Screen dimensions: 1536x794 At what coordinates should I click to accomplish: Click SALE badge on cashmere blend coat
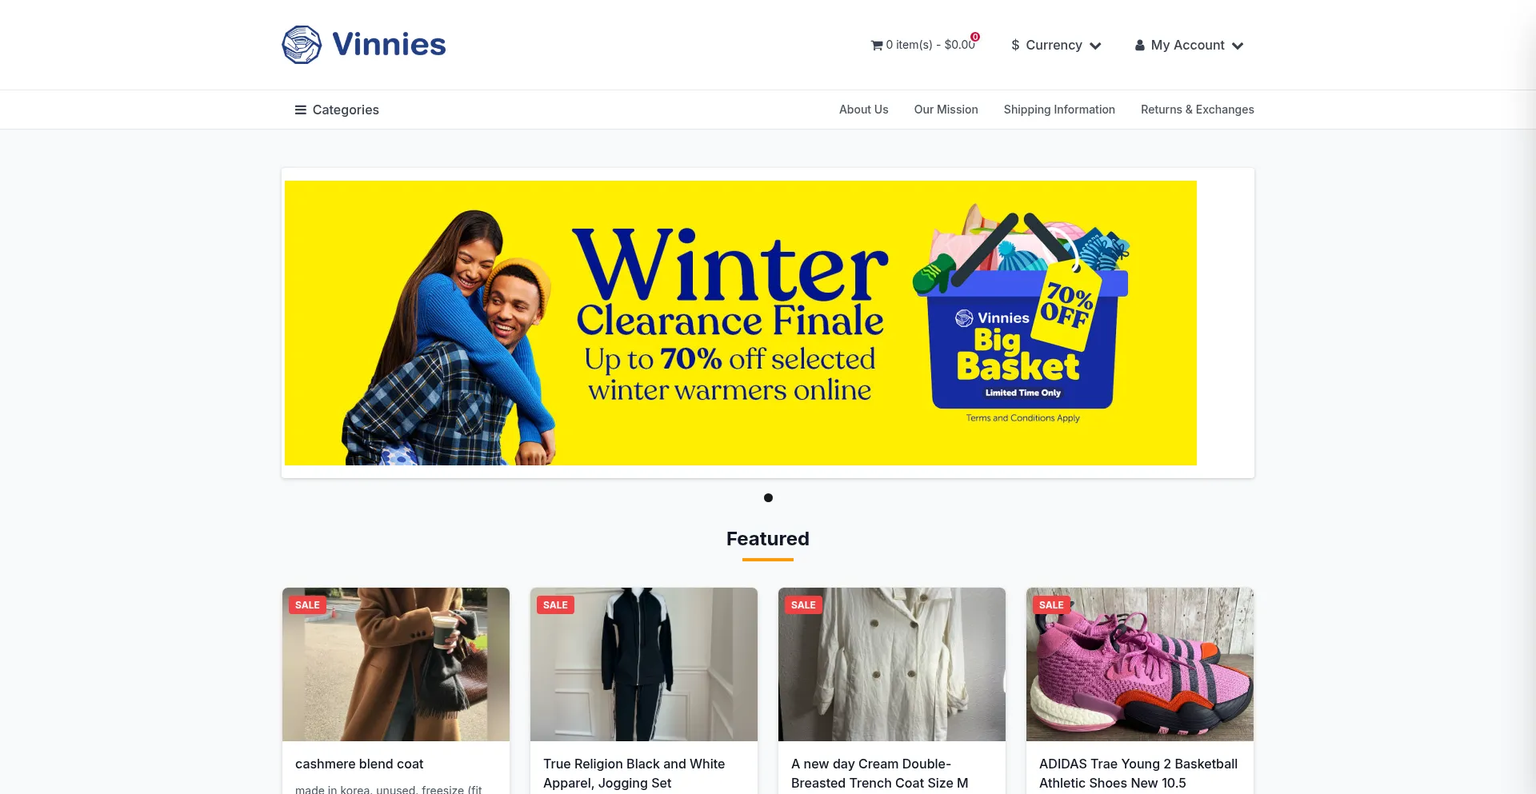click(307, 605)
